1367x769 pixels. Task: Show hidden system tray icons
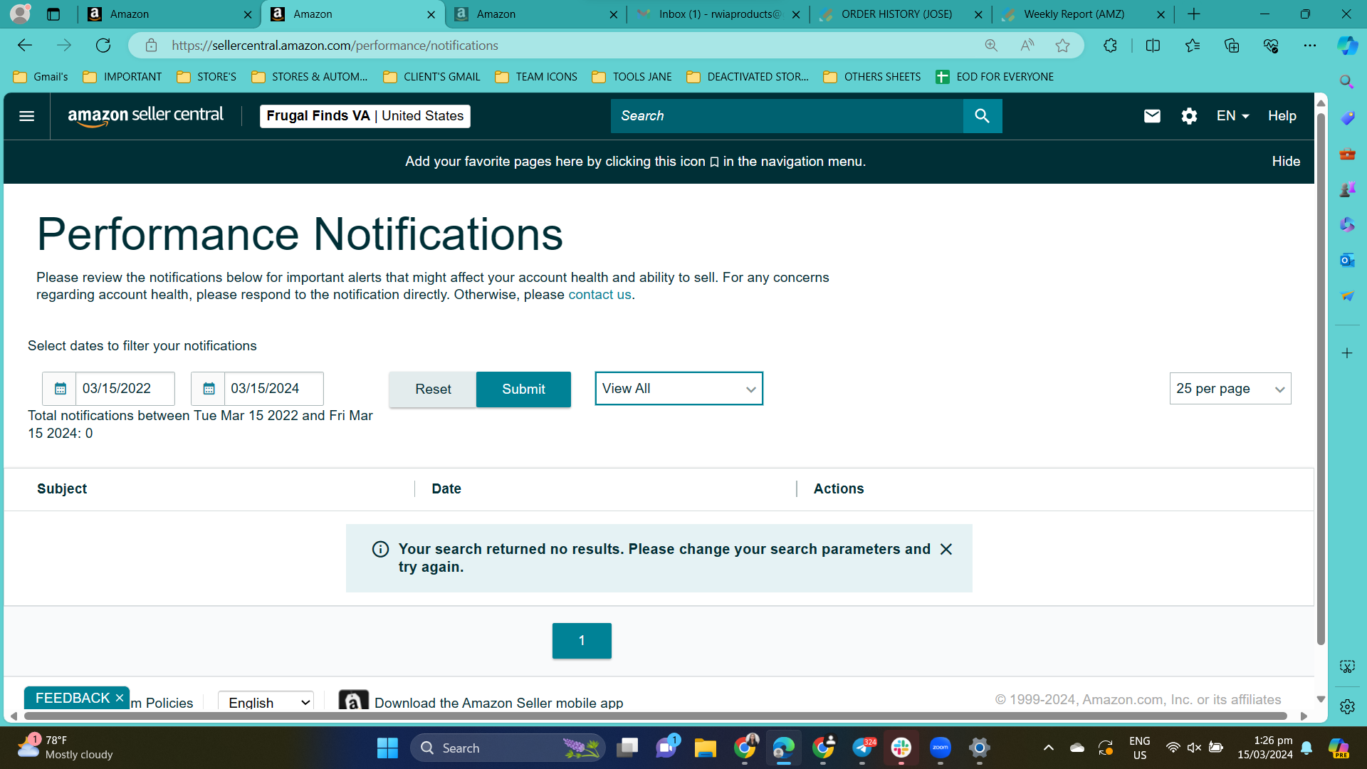click(1049, 748)
